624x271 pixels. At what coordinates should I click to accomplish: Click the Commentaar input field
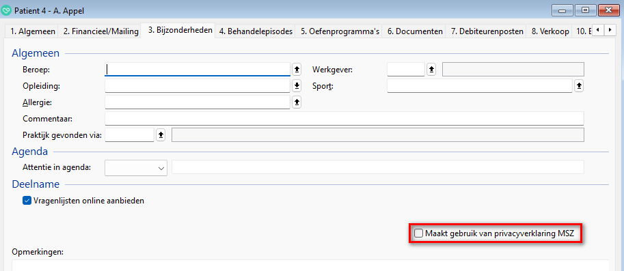coord(344,118)
